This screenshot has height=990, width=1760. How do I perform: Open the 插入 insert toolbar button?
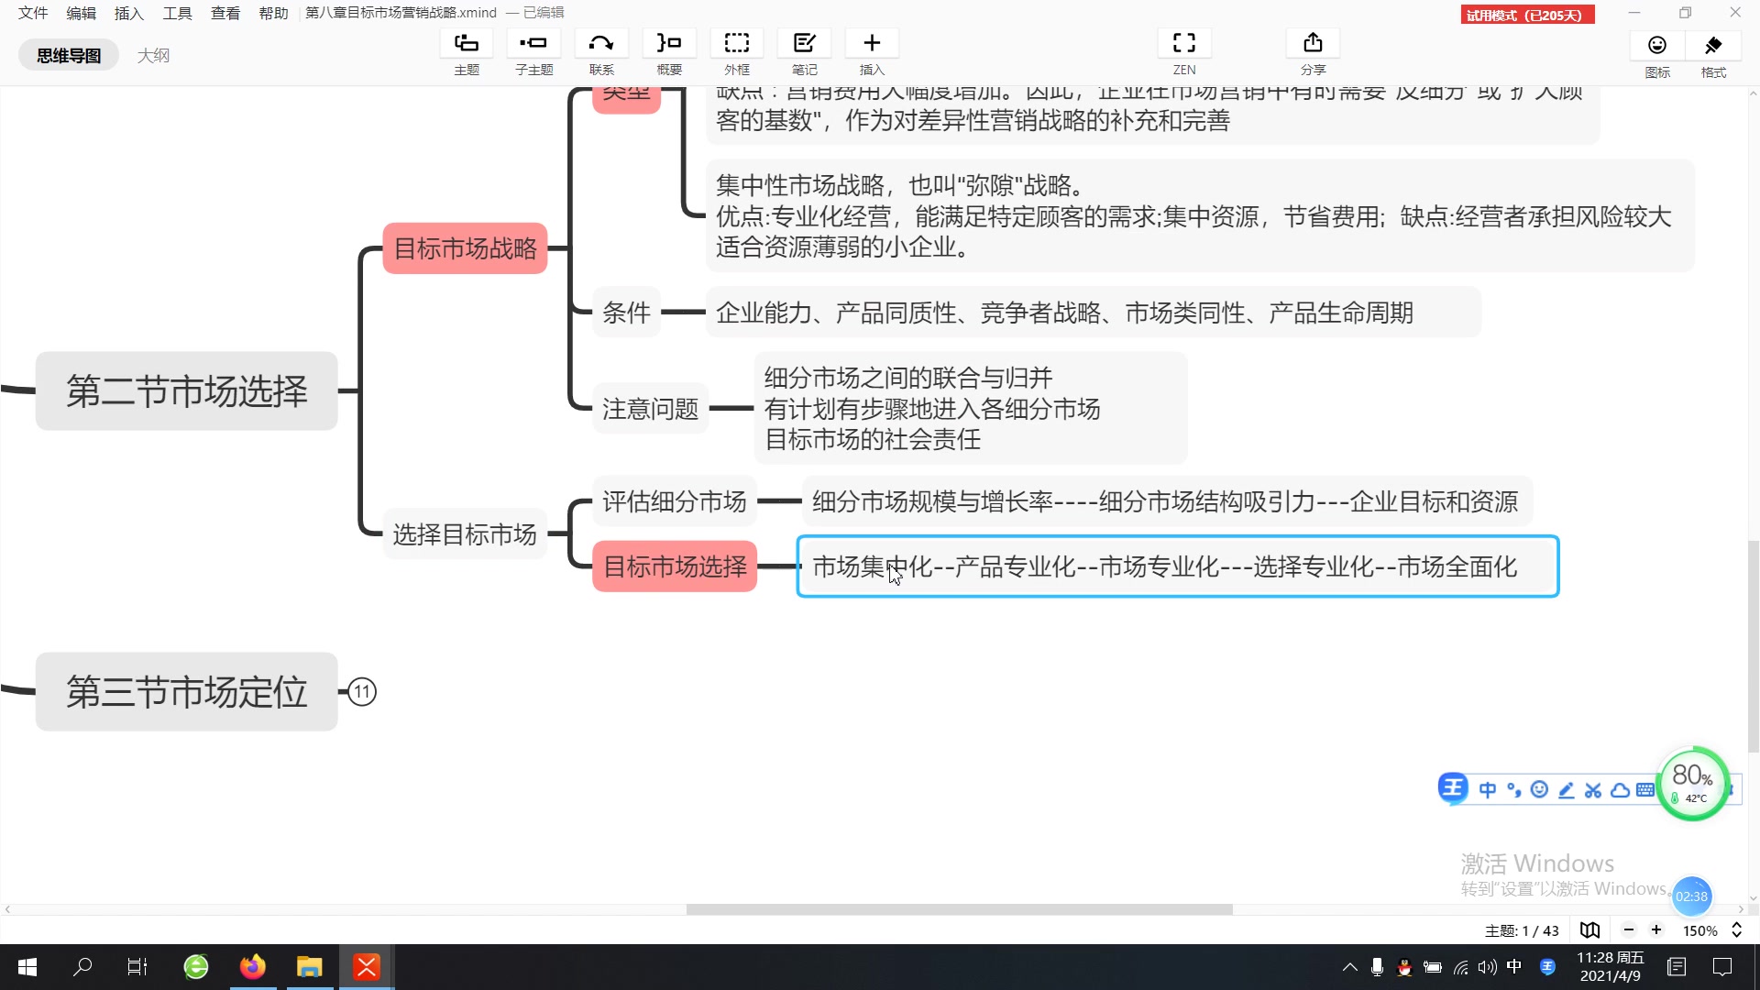tap(872, 43)
